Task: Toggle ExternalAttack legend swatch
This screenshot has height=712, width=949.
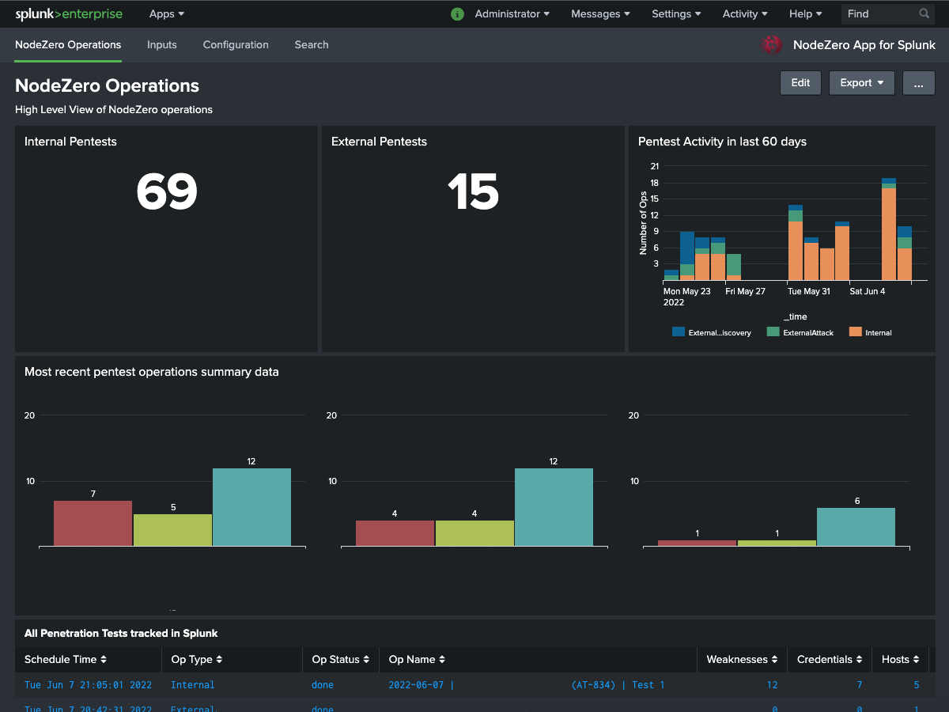Action: click(773, 332)
